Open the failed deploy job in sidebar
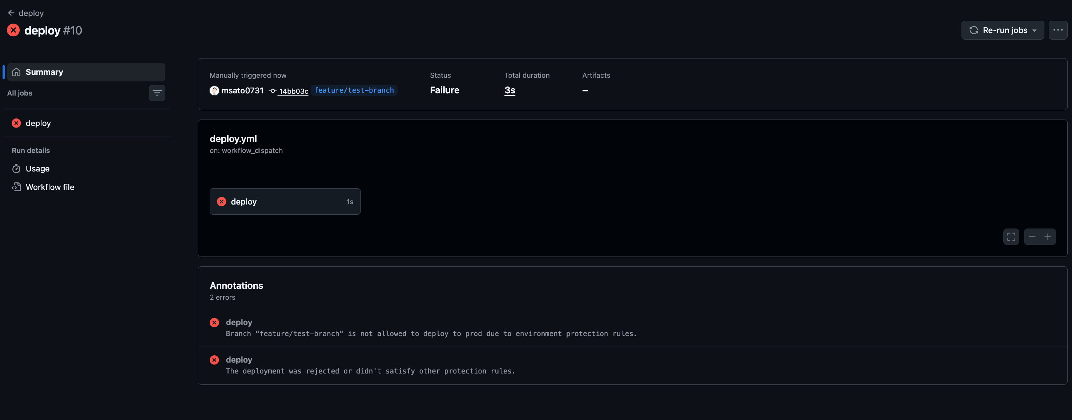The width and height of the screenshot is (1072, 420). pos(86,123)
